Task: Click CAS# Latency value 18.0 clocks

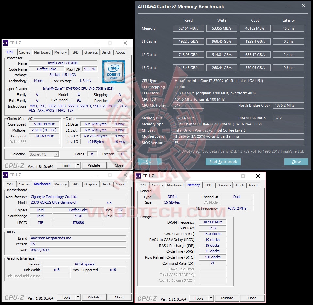Action: point(212,234)
